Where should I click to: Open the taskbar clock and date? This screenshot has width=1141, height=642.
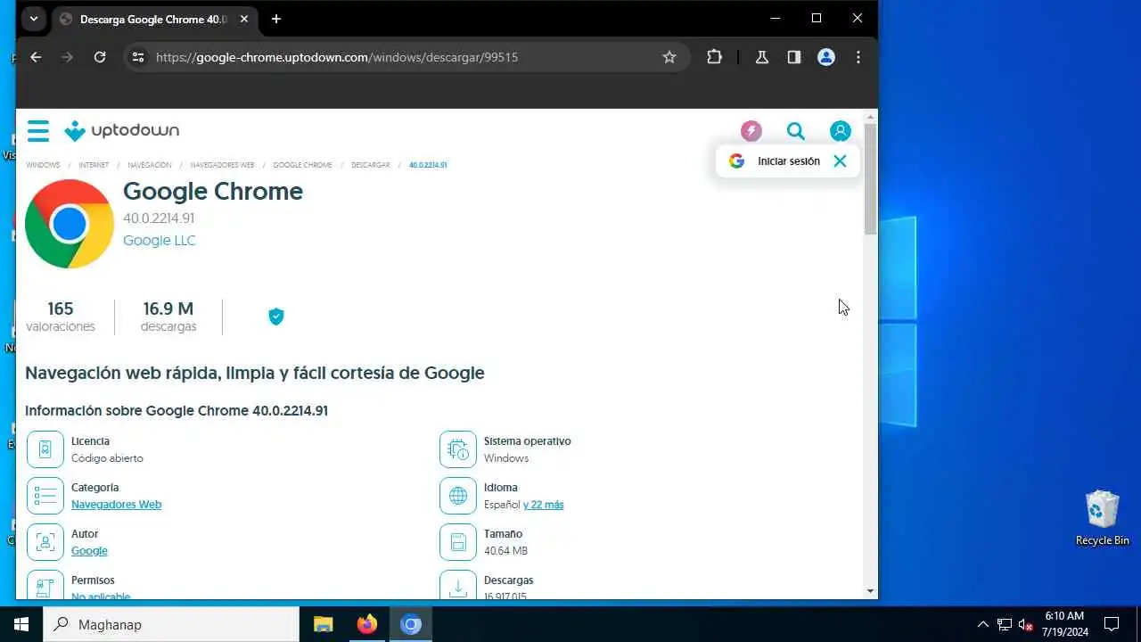coord(1064,624)
